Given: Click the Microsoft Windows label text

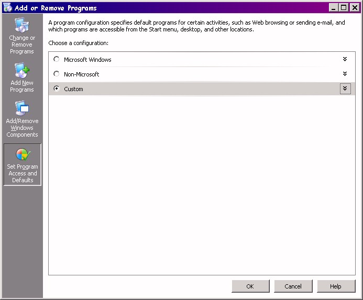Looking at the screenshot, I should tap(87, 60).
